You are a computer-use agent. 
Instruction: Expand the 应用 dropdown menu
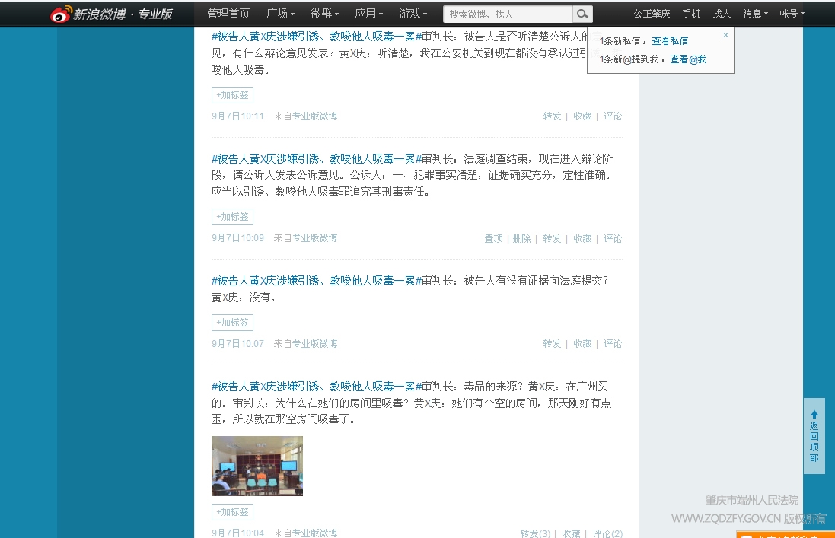[x=369, y=14]
